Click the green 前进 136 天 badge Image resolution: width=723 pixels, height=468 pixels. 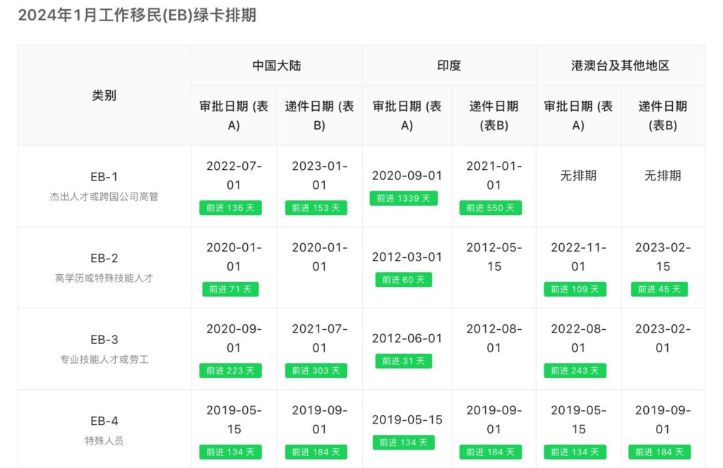(x=230, y=208)
